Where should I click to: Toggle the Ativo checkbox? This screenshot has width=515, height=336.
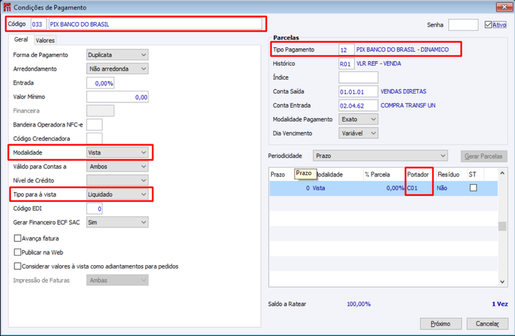[488, 25]
